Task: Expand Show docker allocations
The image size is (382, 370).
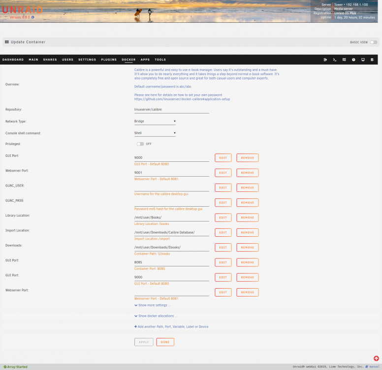Action: coord(156,316)
